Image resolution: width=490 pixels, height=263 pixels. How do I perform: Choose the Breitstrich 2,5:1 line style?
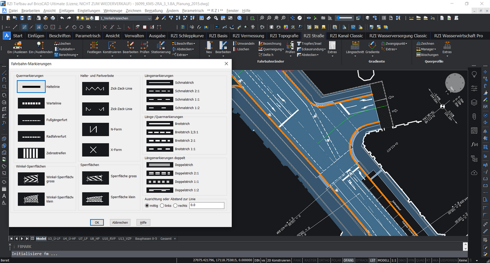coord(160,132)
